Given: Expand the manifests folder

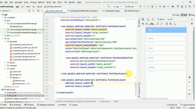Looking at the screenshot, I should 2,18.
